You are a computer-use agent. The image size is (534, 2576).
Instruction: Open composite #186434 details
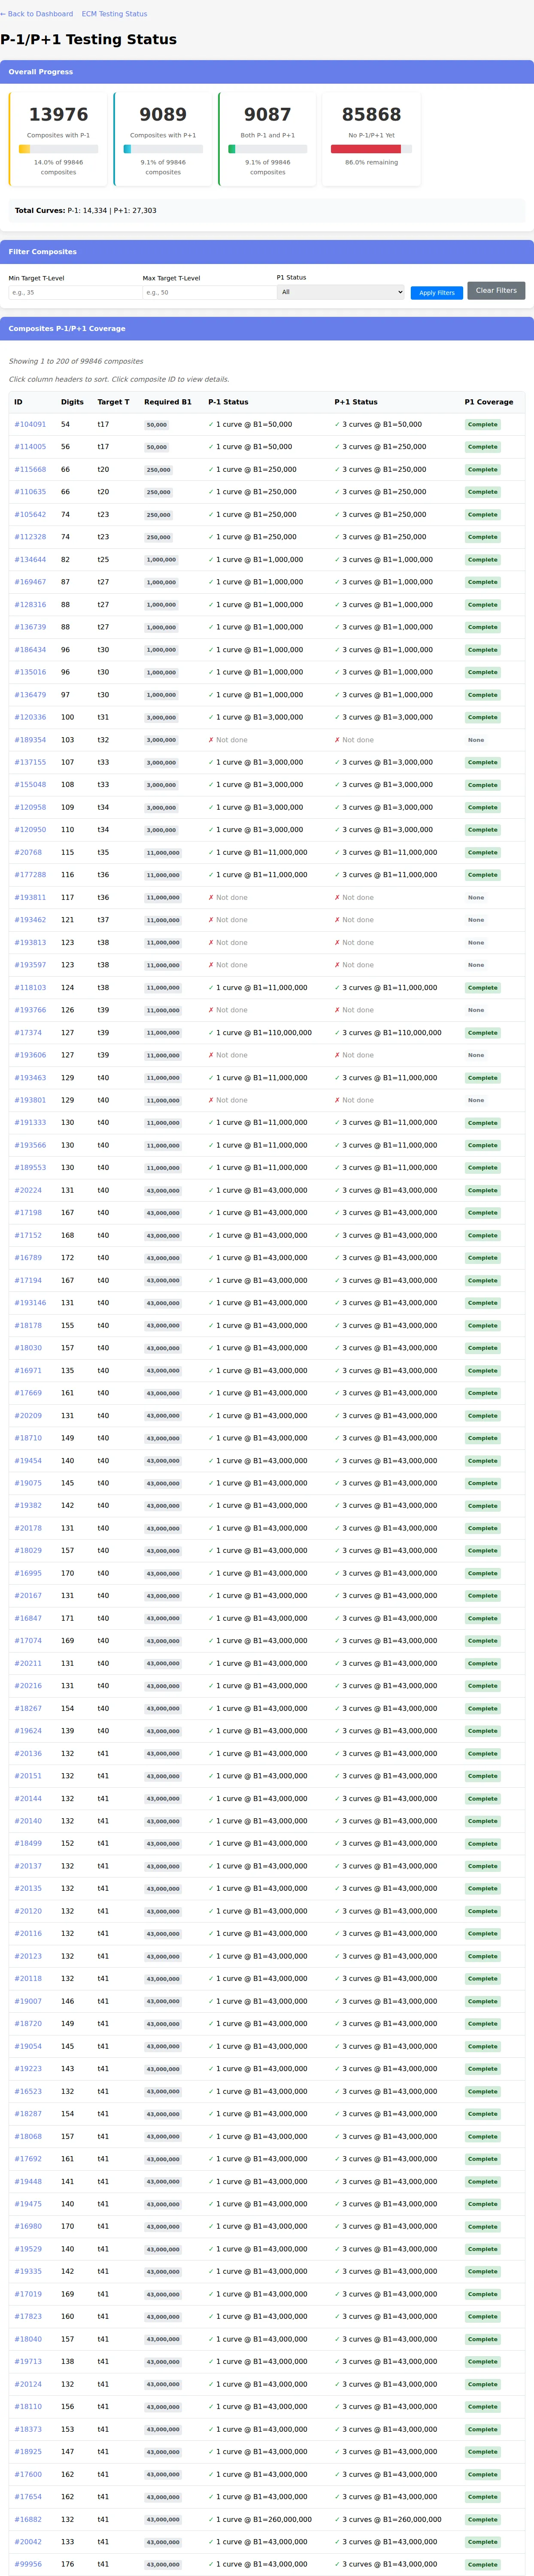point(30,650)
